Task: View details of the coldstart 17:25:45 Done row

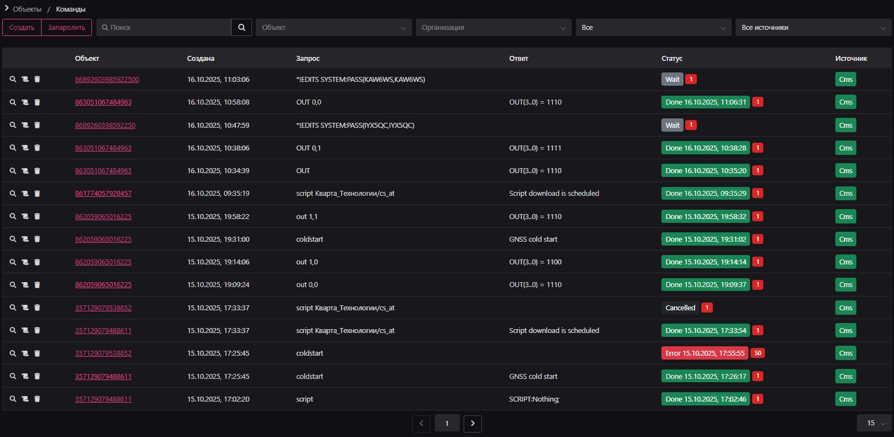Action: point(13,376)
